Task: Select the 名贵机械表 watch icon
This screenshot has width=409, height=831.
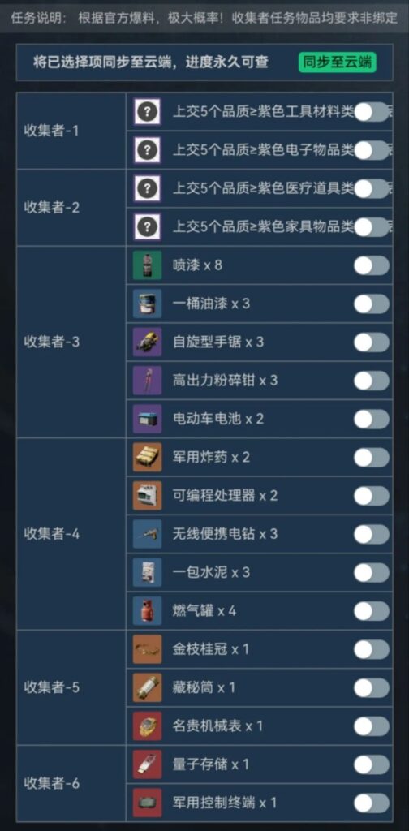Action: [147, 726]
